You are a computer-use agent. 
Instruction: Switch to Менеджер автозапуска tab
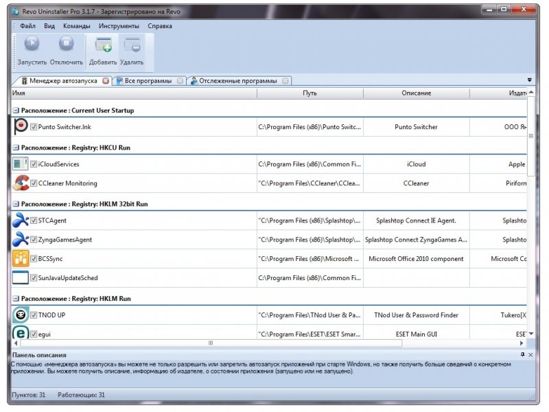point(63,80)
